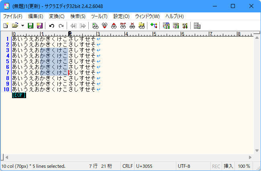The width and height of the screenshot is (261, 171).
Task: Click the last toolbar list icon
Action: [197, 26]
